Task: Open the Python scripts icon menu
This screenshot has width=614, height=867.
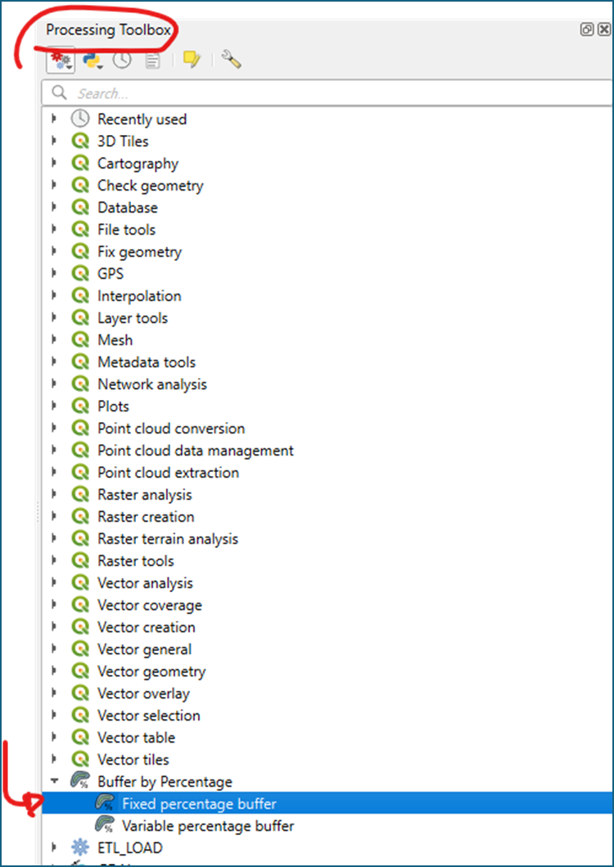Action: click(92, 61)
